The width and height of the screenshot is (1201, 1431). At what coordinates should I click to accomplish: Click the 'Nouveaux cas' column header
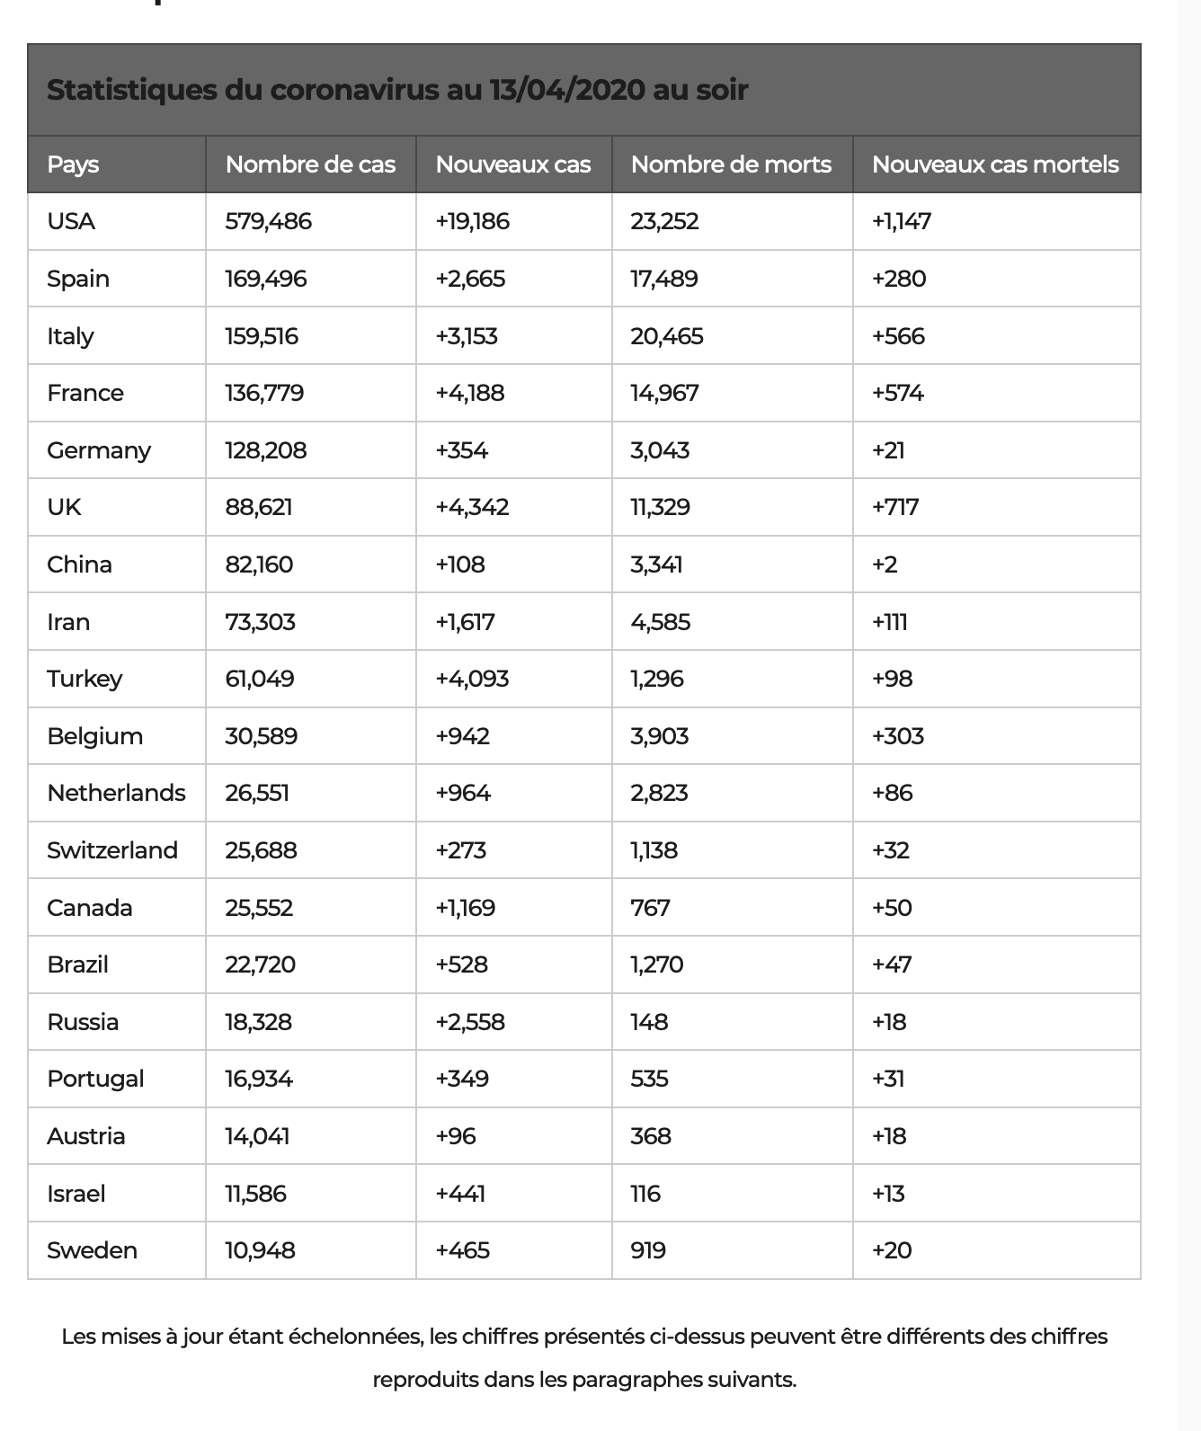513,164
